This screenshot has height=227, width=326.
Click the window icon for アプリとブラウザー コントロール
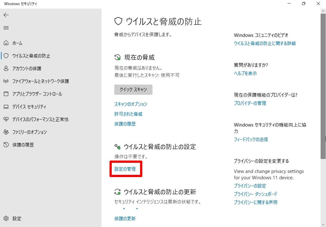tap(6, 94)
